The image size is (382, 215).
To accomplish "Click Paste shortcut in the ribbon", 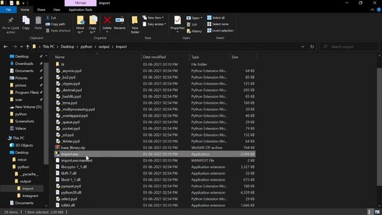I will tap(58, 30).
